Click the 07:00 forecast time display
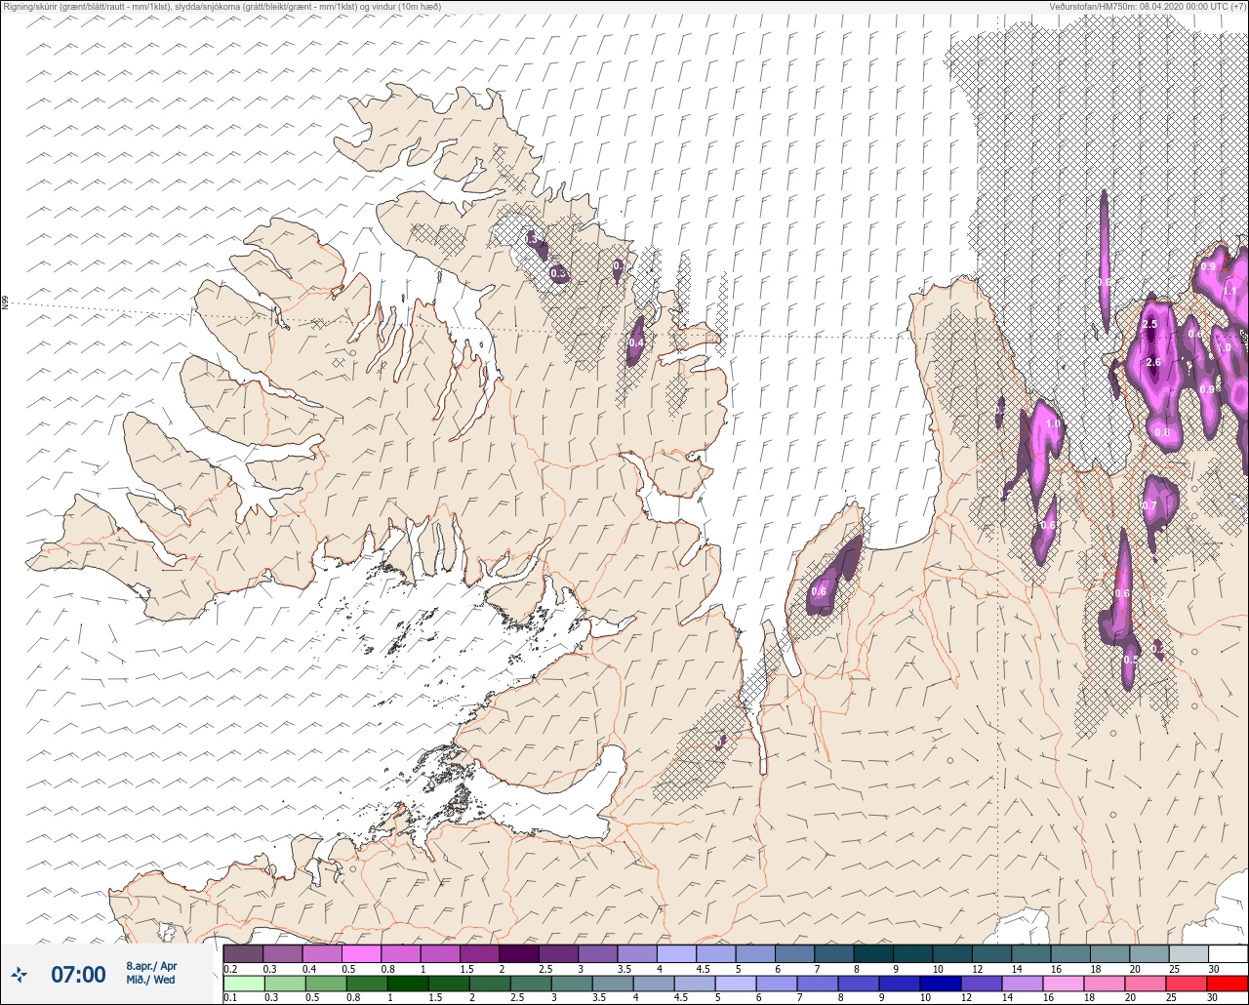This screenshot has width=1249, height=1005. tap(78, 974)
